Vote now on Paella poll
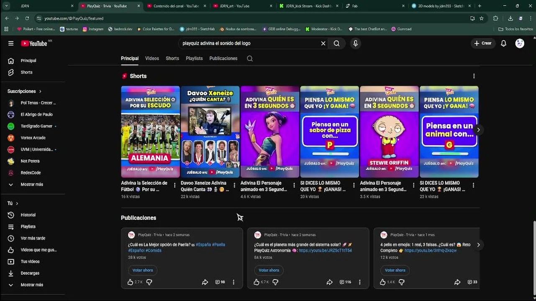 point(143,270)
